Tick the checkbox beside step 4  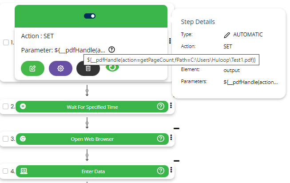(6, 171)
